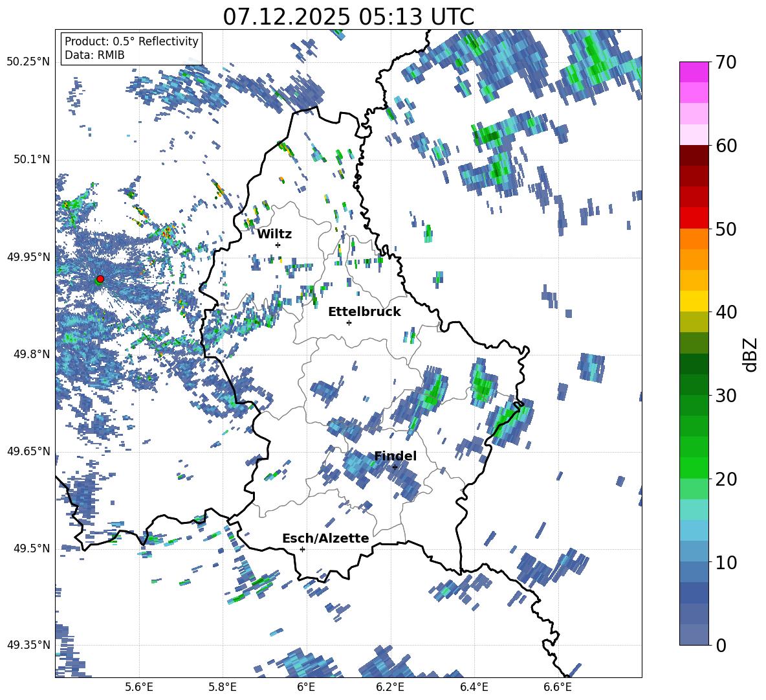Viewport: 766px width, 700px height.
Task: Click the 49.35°N latitude label
Action: click(x=28, y=645)
